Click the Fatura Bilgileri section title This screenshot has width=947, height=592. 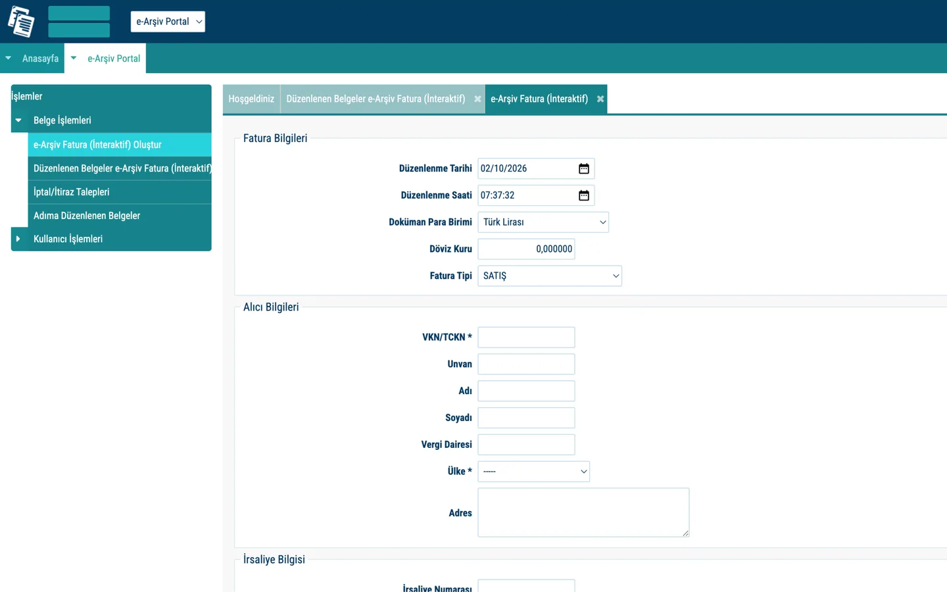275,138
